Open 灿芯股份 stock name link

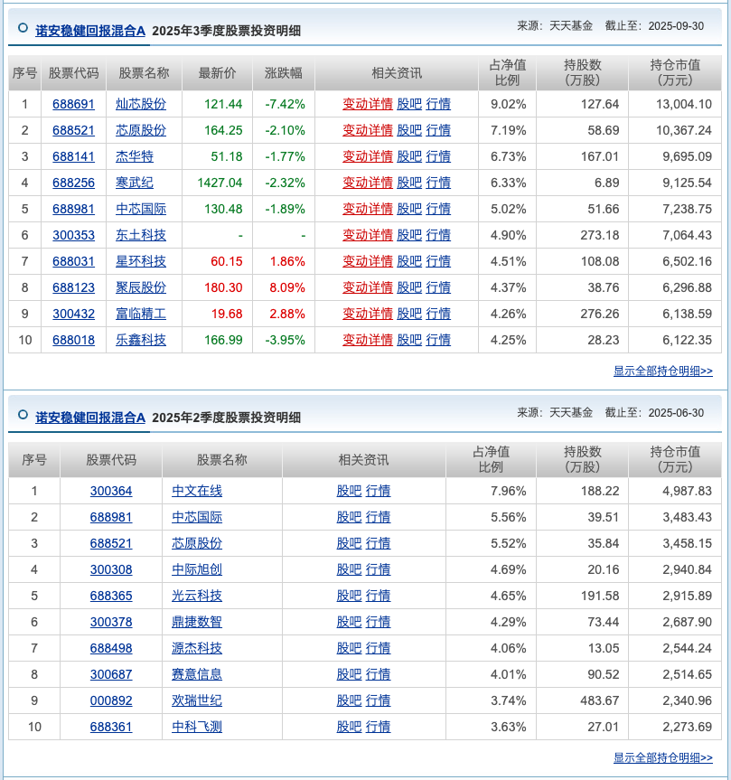click(x=141, y=104)
